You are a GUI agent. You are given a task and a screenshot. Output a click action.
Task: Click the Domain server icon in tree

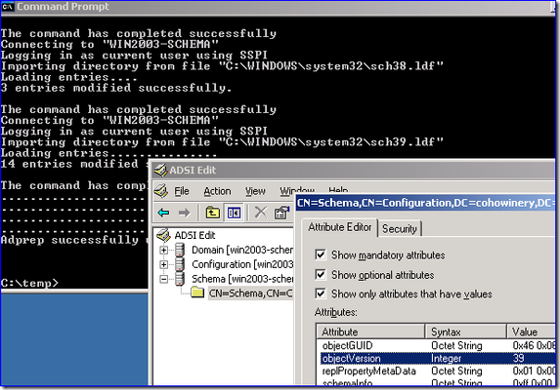point(180,250)
